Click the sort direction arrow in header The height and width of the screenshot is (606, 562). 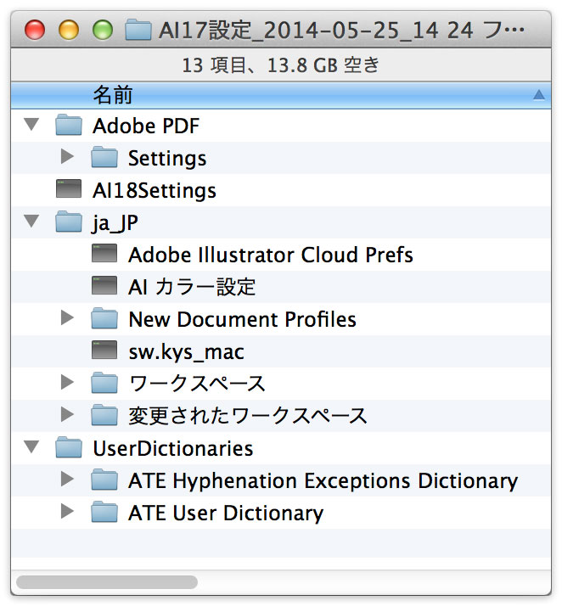tap(539, 95)
